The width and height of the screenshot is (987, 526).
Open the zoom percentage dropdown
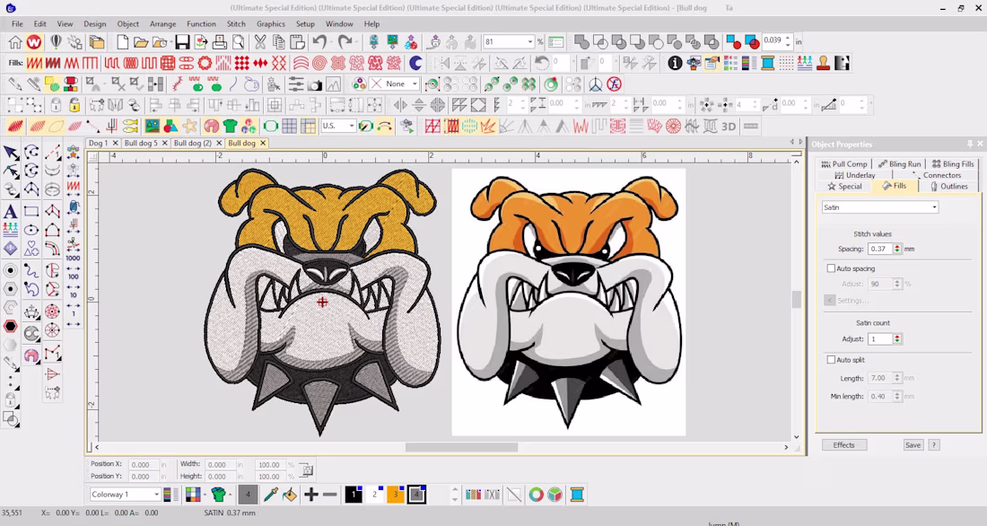(530, 41)
